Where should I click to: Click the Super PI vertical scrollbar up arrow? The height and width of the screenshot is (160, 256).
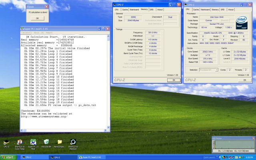pos(108,37)
